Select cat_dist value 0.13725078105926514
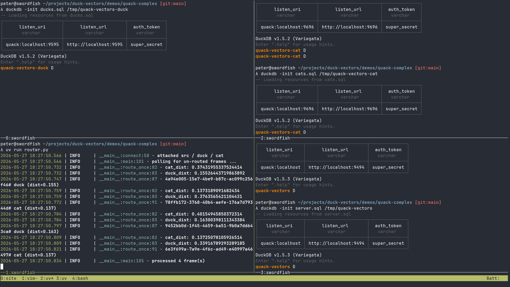The width and height of the screenshot is (510, 287). 217,237
